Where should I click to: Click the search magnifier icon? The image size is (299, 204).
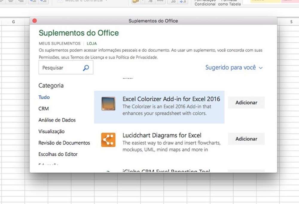point(86,68)
